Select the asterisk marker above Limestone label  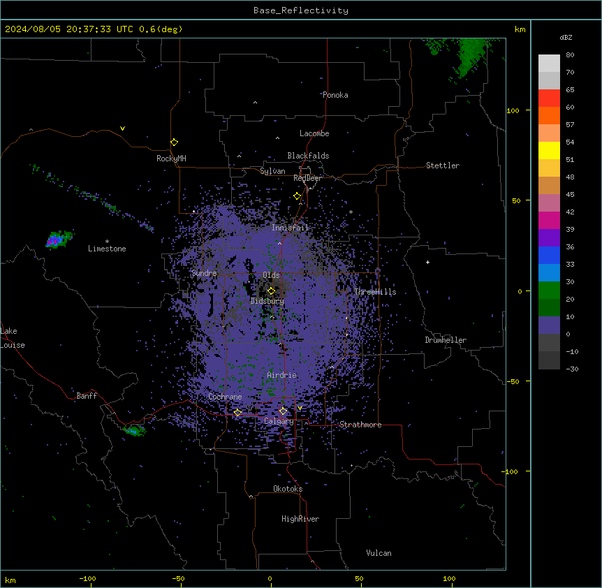click(x=107, y=242)
